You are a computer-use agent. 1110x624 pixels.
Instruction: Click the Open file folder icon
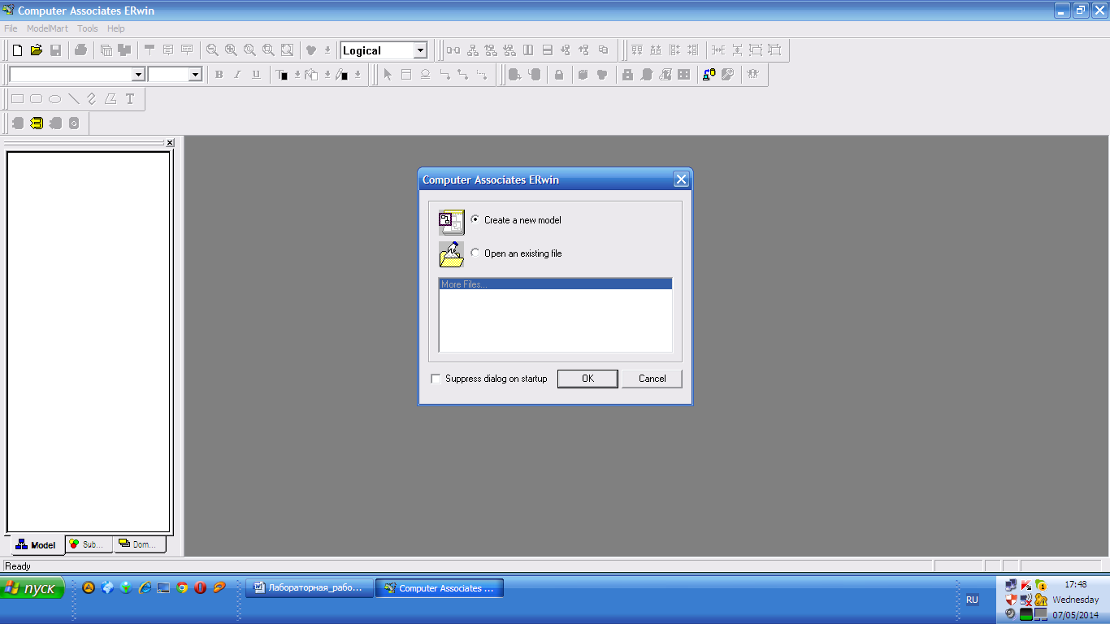tap(36, 50)
